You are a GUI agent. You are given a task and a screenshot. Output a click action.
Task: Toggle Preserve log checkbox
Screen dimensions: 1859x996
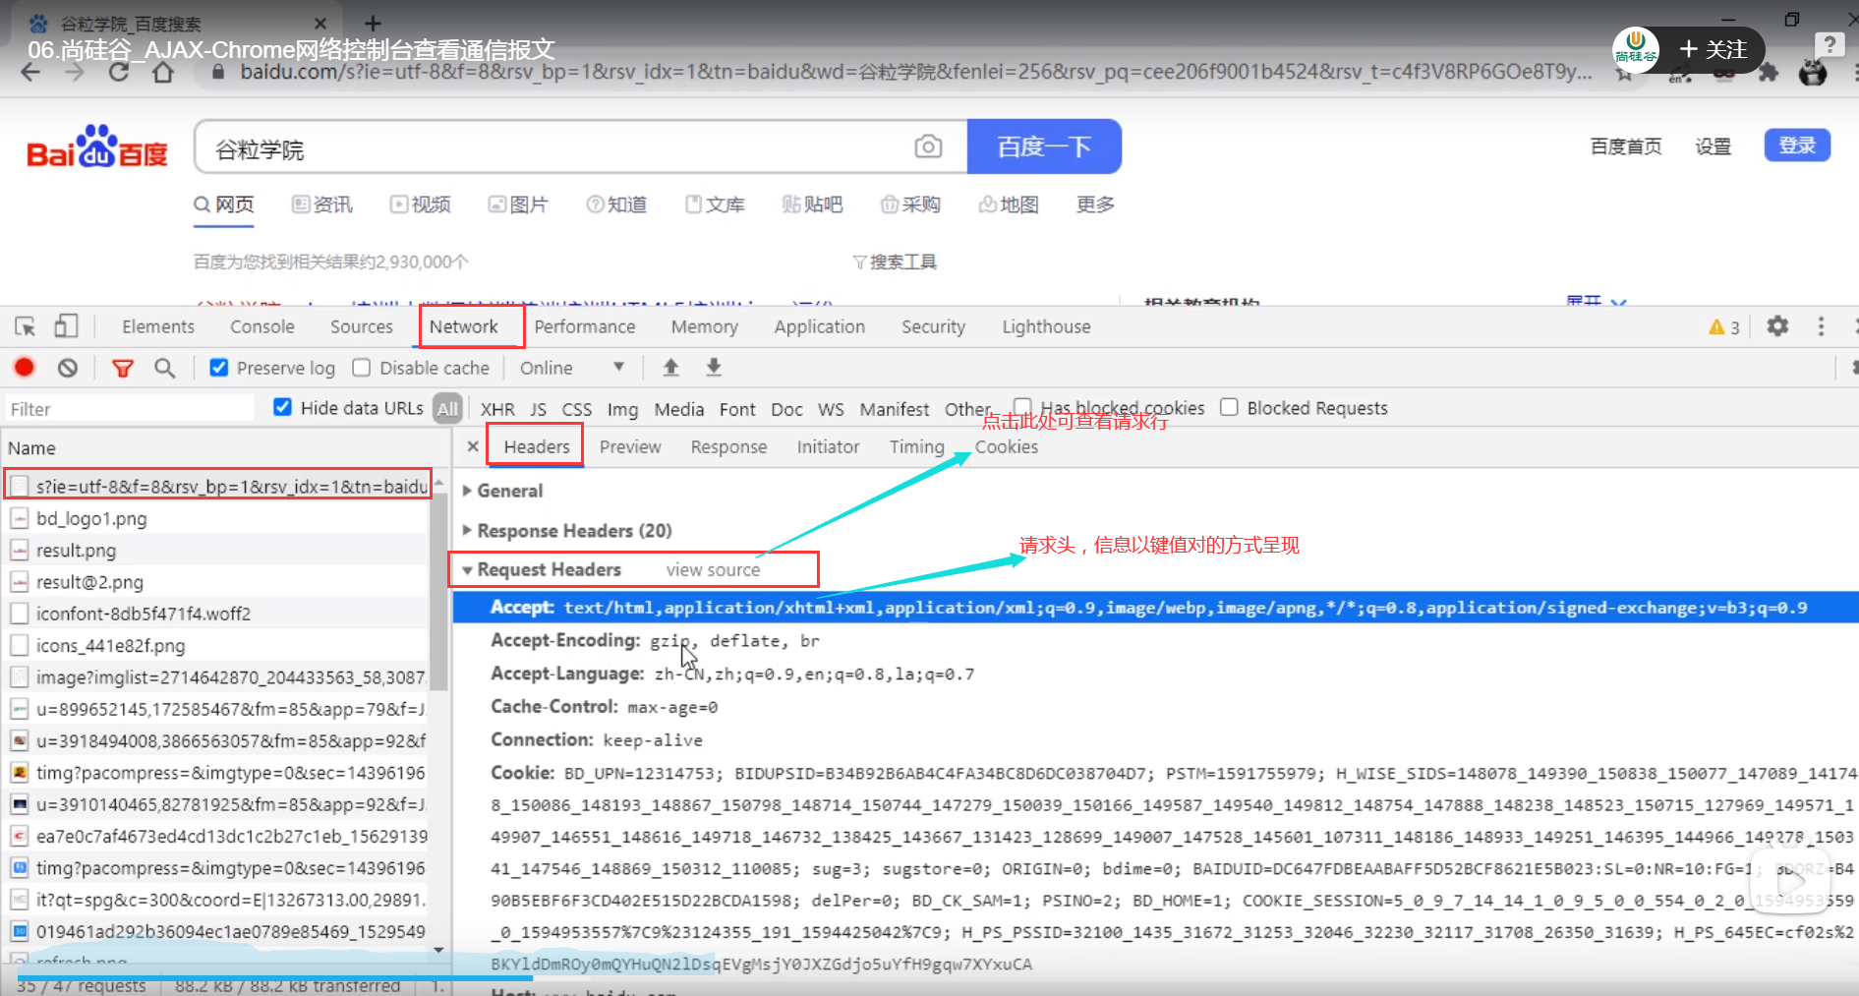[x=219, y=367]
